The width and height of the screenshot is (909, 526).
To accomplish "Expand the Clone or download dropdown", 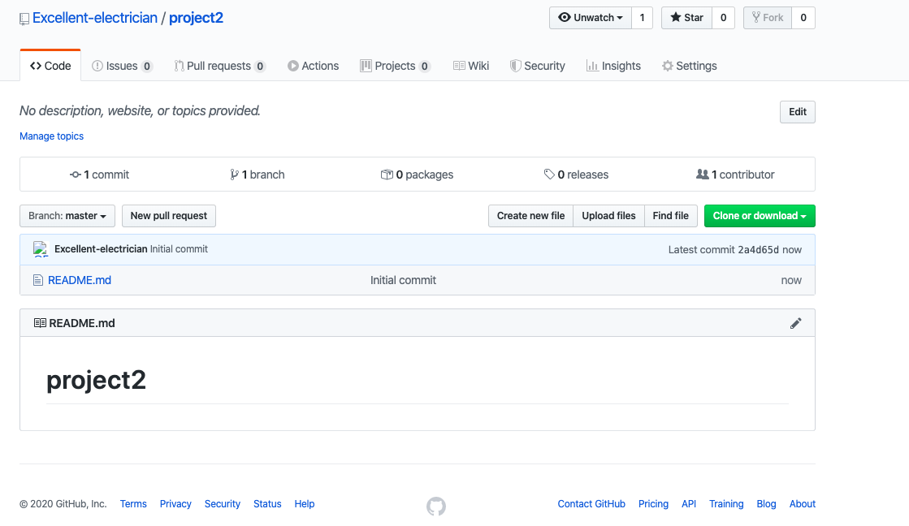I will [x=760, y=216].
